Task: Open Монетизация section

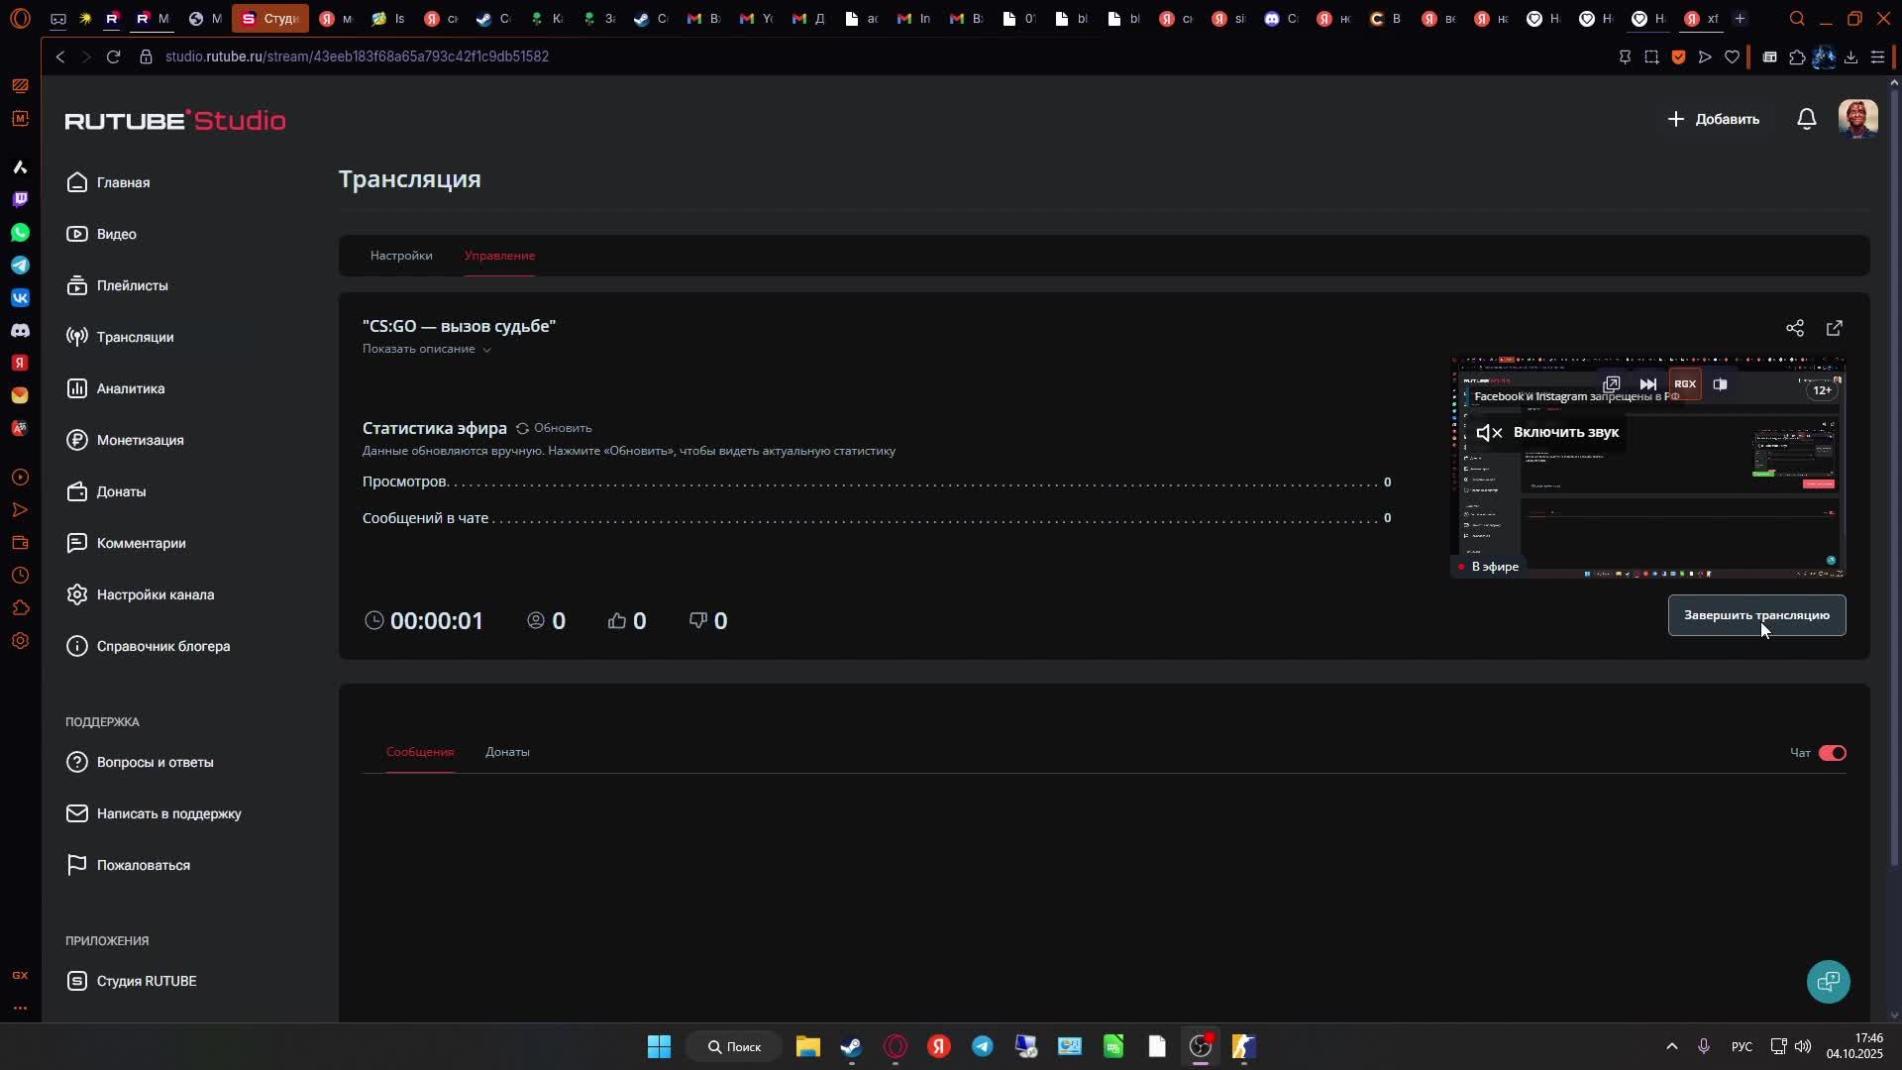Action: 125,440
